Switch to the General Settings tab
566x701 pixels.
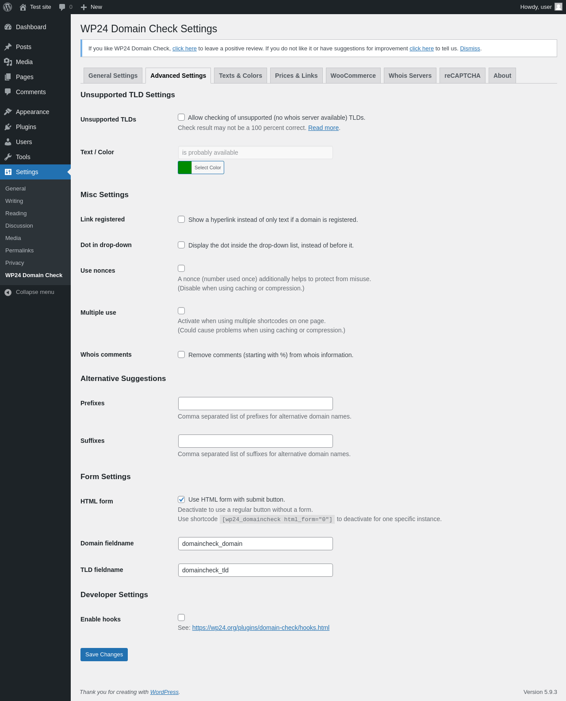click(113, 76)
